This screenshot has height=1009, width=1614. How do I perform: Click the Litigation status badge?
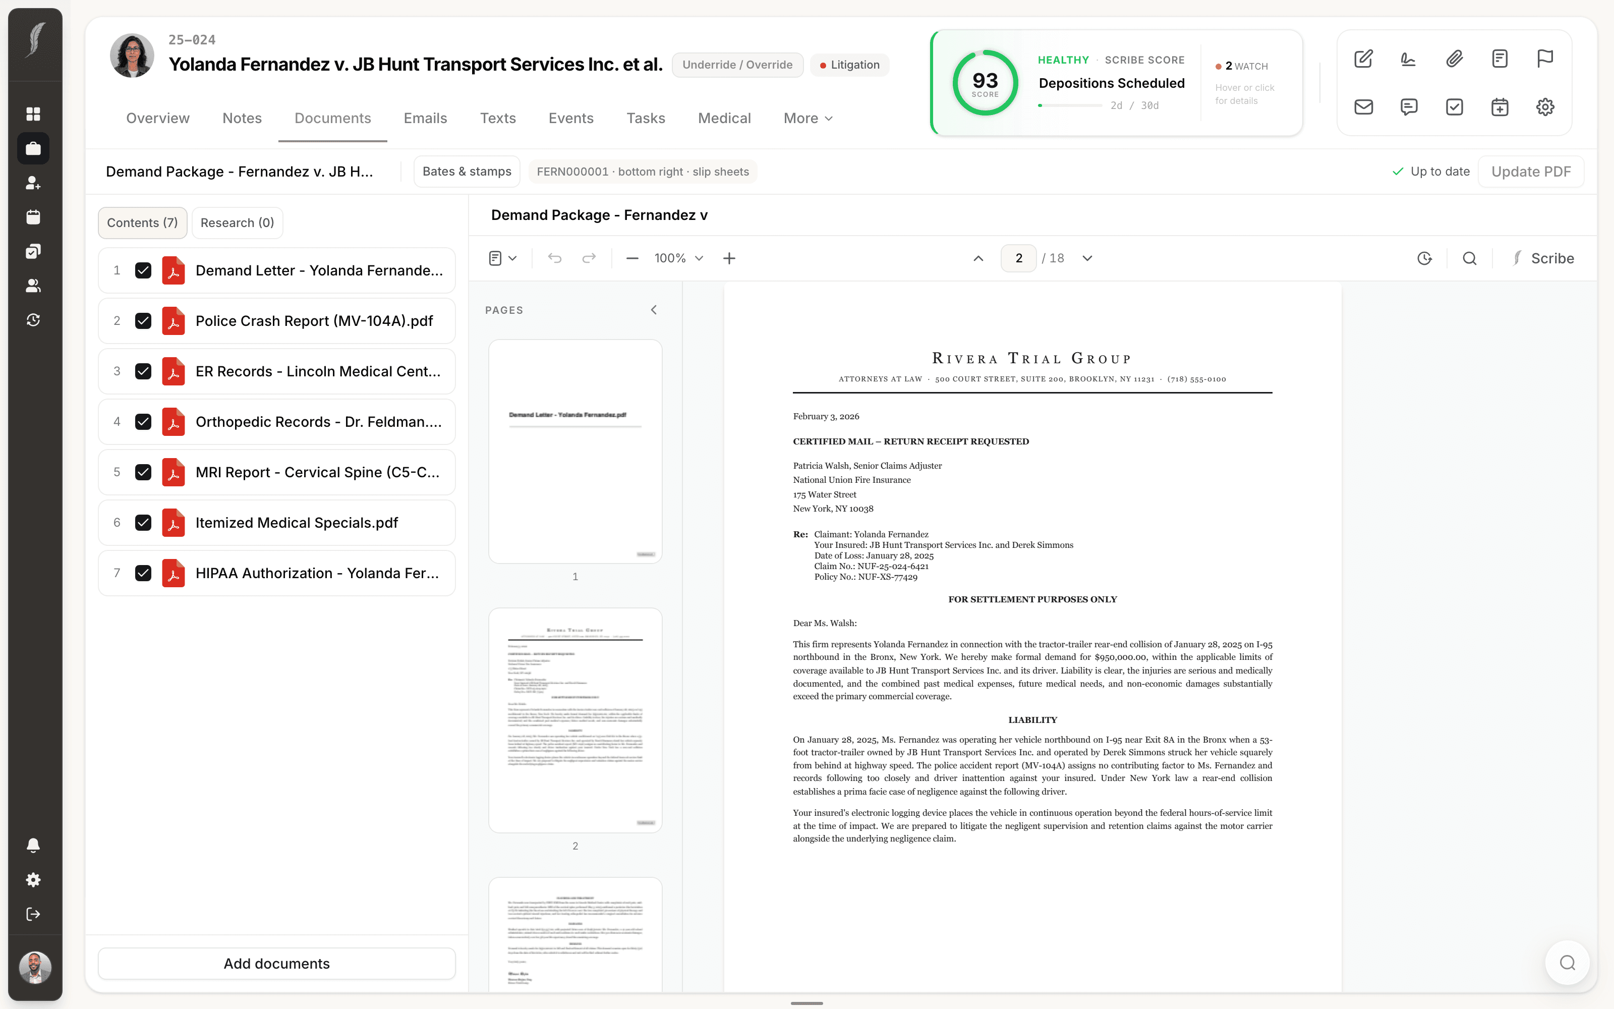pyautogui.click(x=849, y=65)
